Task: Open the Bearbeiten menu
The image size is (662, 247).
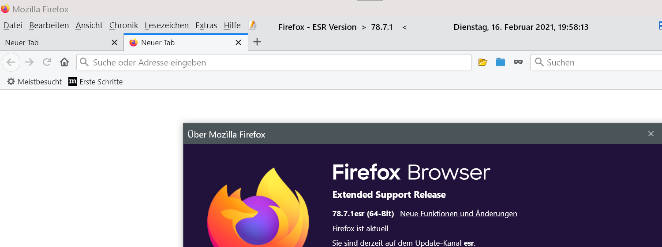Action: coord(49,25)
